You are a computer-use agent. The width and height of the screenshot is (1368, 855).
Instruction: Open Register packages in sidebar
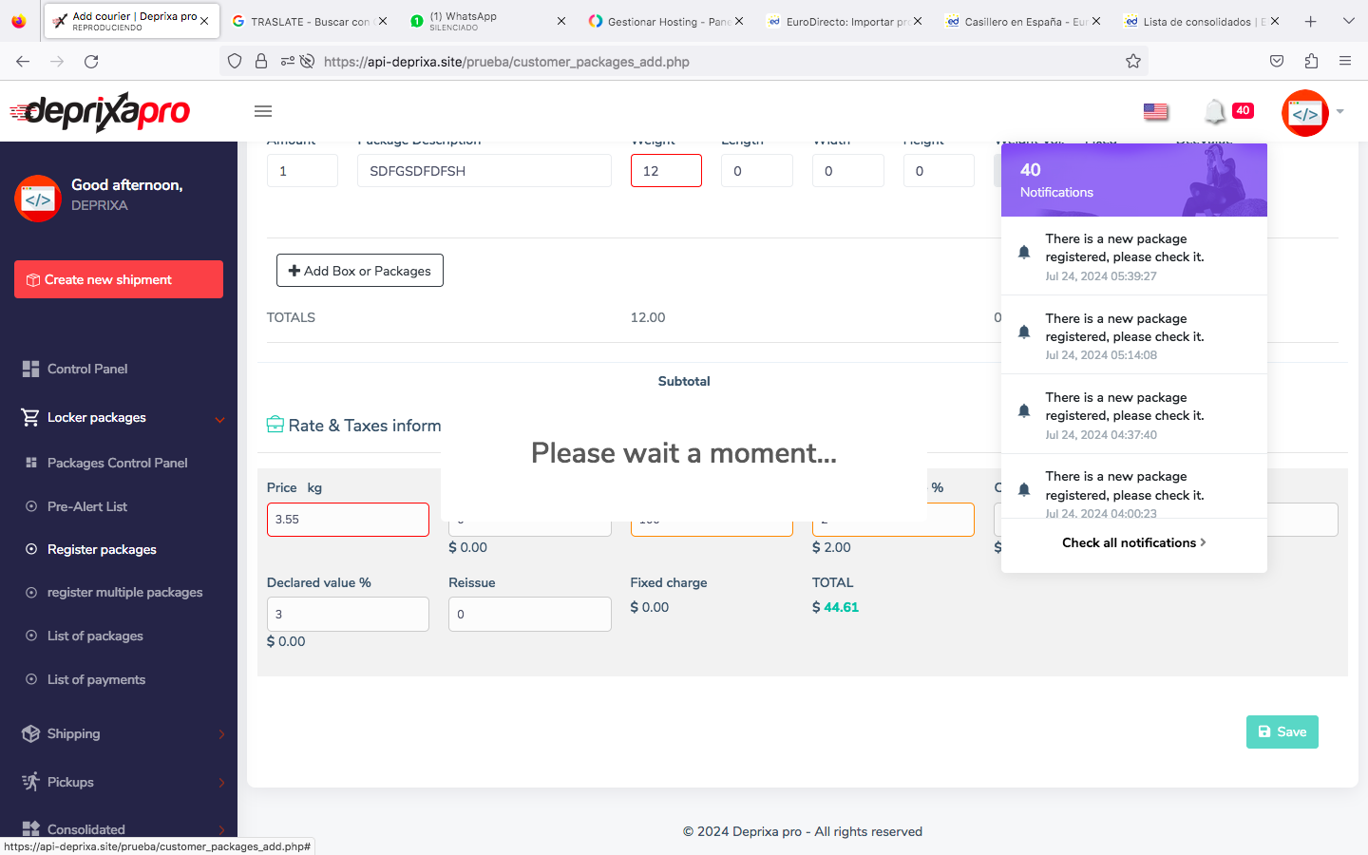102,549
